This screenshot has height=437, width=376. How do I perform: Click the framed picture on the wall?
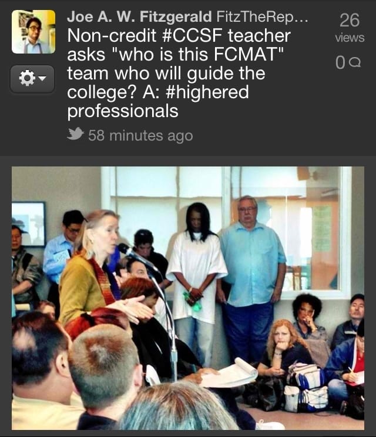(x=28, y=224)
